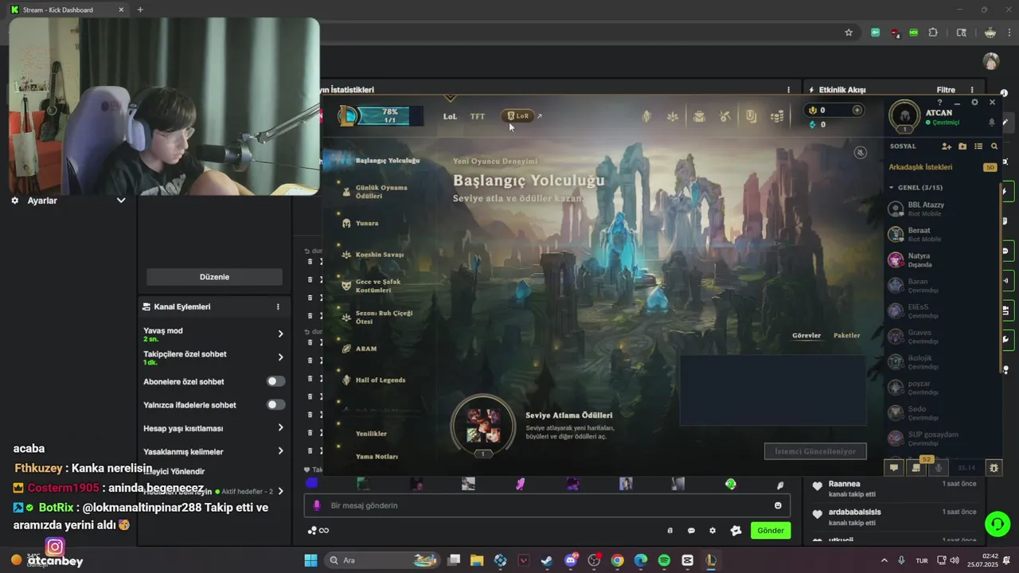Screen dimensions: 1019x573
Task: Open the ATCAN summoner profile avatar
Action: pos(904,115)
